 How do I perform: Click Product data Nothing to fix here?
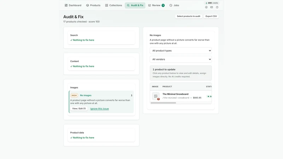[82, 138]
